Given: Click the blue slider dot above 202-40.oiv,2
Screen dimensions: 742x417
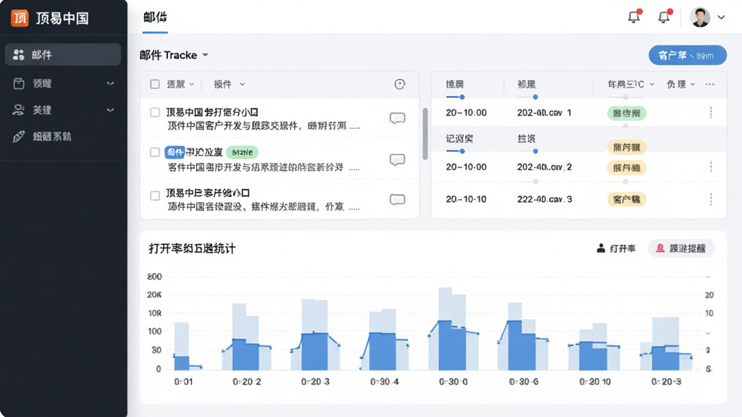Looking at the screenshot, I should click(x=535, y=151).
